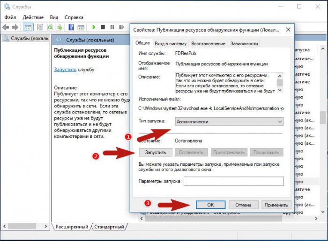Switch to the Восстановление tab

point(208,43)
